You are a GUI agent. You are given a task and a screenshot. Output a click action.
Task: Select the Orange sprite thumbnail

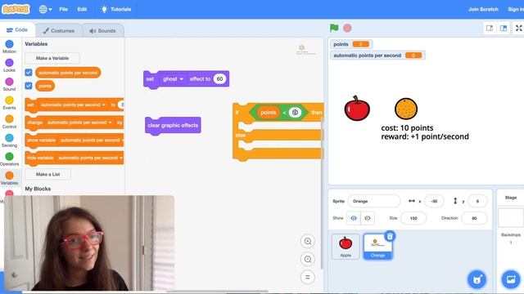pyautogui.click(x=377, y=247)
